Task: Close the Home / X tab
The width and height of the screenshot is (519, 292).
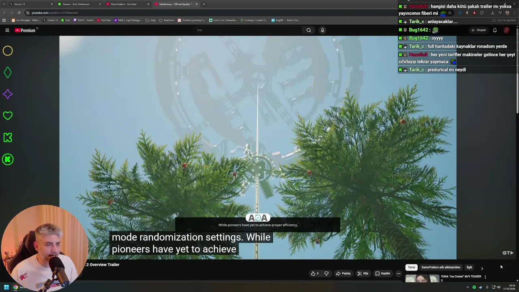Action: pyautogui.click(x=51, y=4)
